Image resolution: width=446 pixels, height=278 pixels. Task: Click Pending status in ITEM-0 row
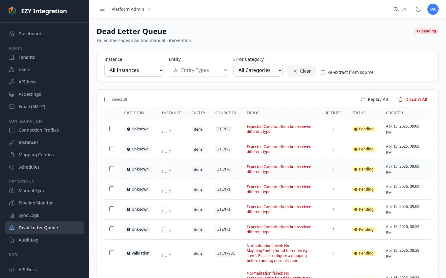[364, 169]
